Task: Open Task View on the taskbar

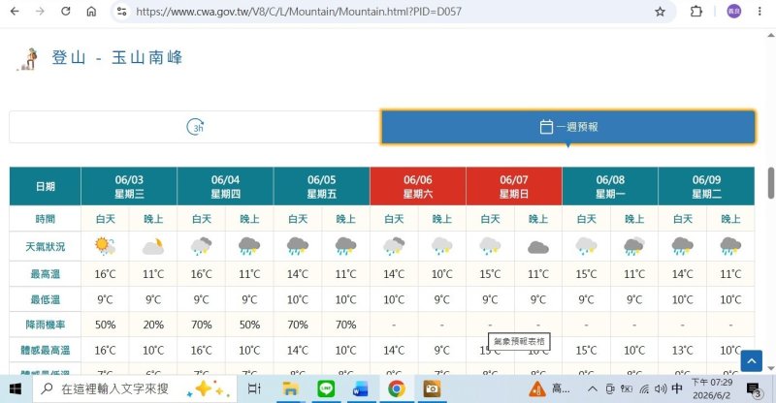Action: (x=254, y=389)
